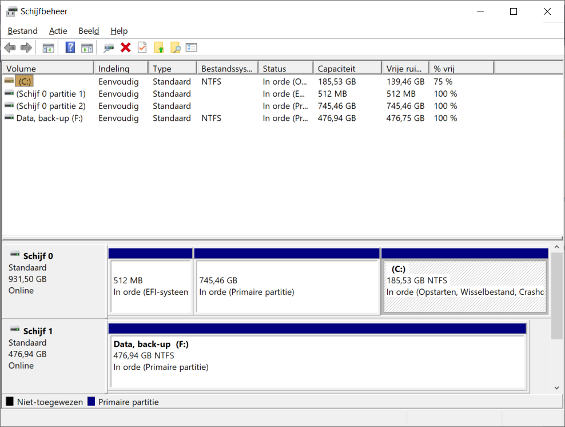Click the folder with green arrow icon

pyautogui.click(x=159, y=48)
